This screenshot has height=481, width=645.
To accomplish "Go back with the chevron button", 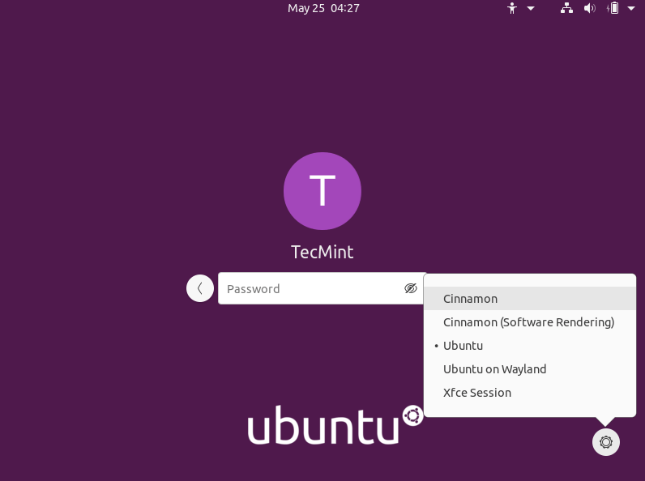I will (x=200, y=288).
